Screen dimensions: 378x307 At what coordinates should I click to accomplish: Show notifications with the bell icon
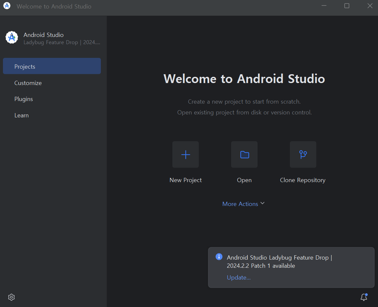(x=364, y=297)
